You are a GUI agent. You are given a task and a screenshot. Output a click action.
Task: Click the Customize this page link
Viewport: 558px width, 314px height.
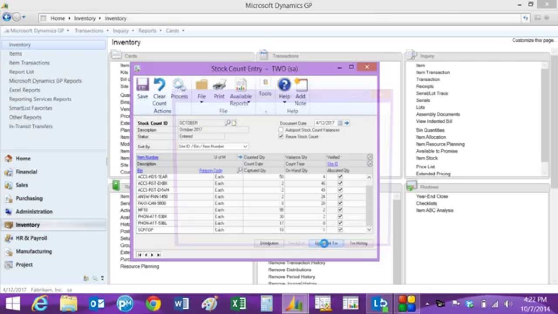click(x=533, y=40)
